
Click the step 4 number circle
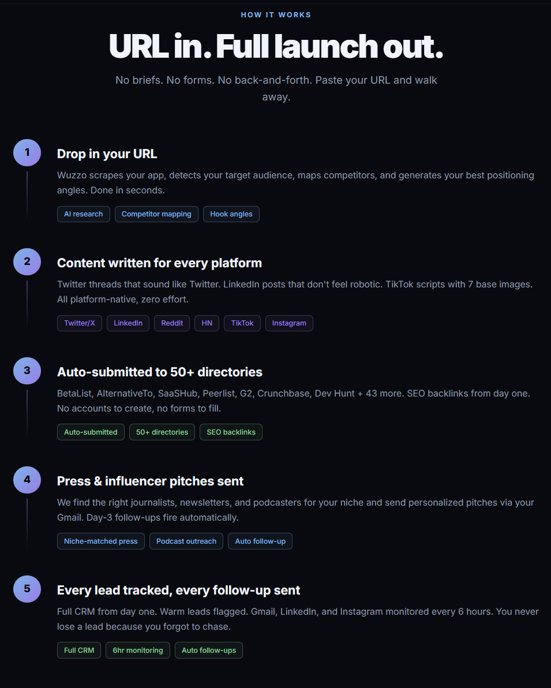tap(27, 480)
